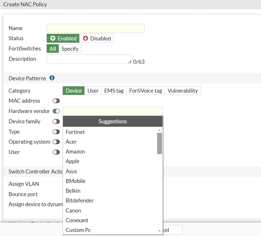Turn off the Hardware vendor switch
Viewport: 261px width, 236px height.
point(56,111)
